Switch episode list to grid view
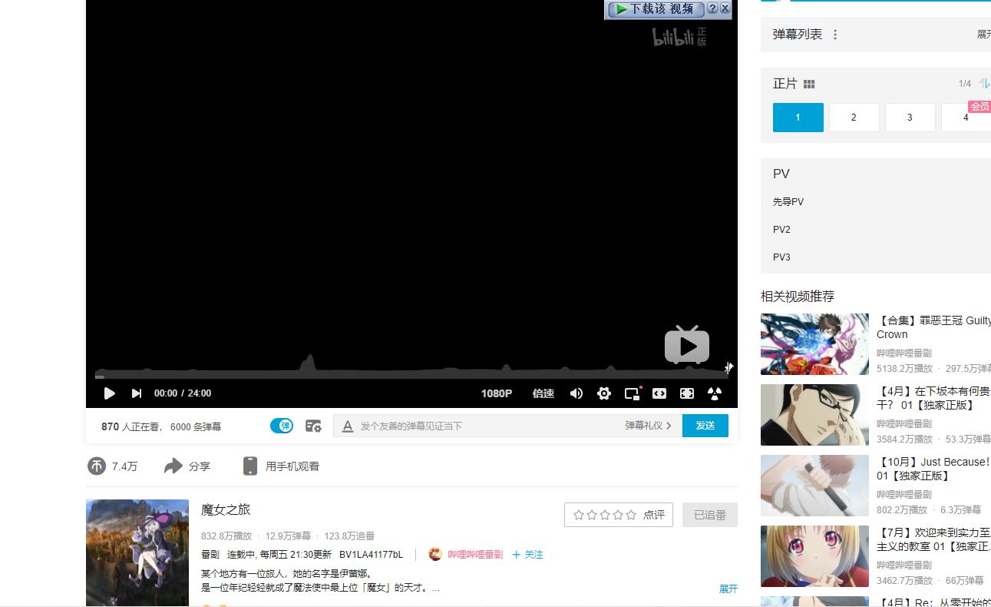 click(x=809, y=84)
